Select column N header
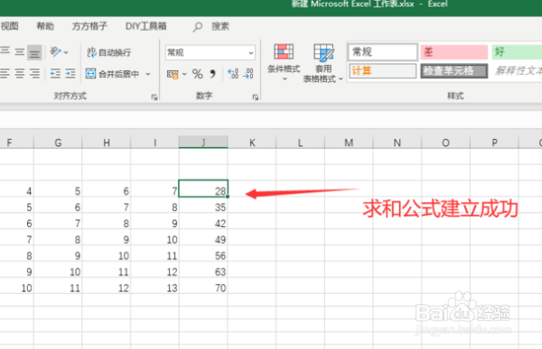The image size is (542, 349). tap(397, 142)
